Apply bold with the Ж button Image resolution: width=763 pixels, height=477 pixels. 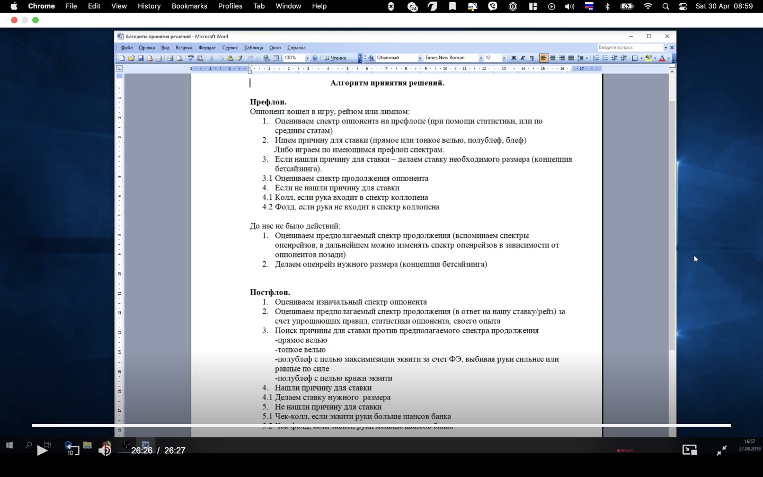513,58
